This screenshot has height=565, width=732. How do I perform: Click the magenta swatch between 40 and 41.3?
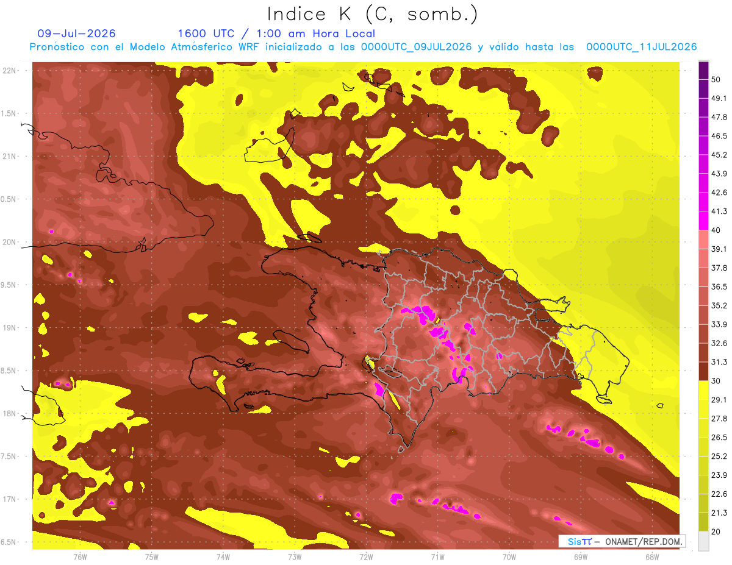(x=703, y=219)
